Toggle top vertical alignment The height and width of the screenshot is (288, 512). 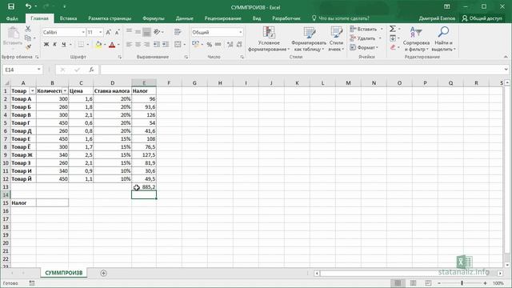(x=130, y=32)
